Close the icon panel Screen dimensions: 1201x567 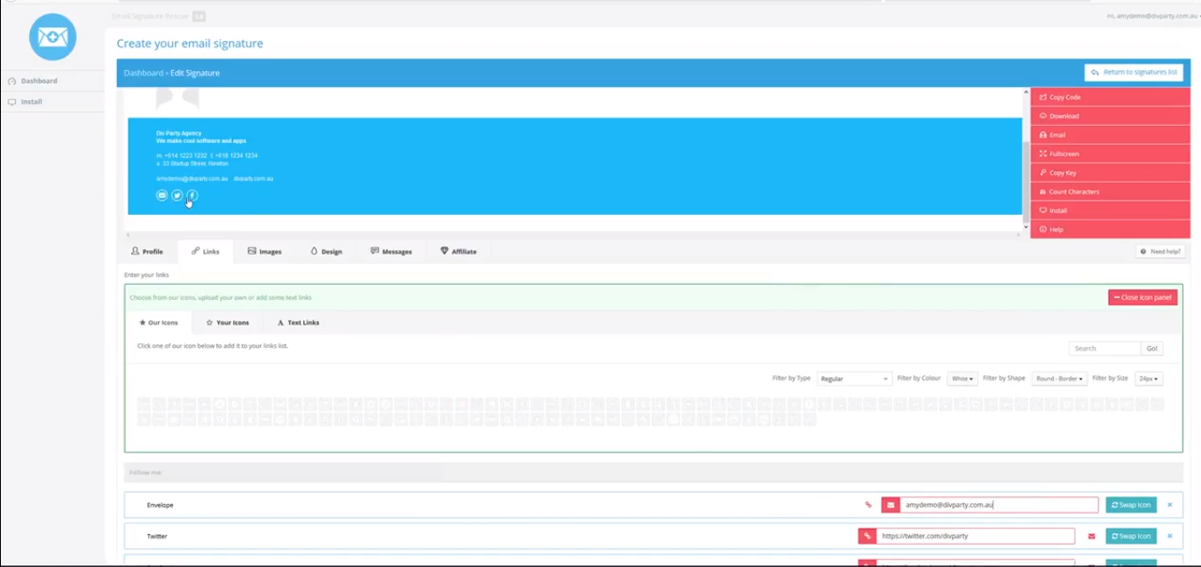coord(1142,297)
